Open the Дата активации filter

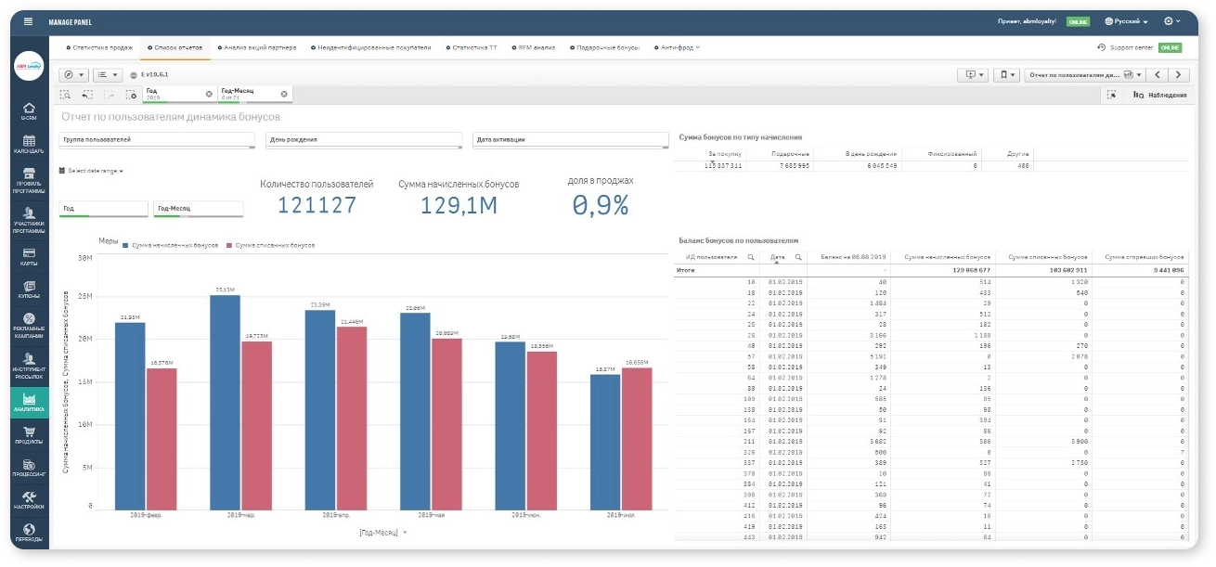coord(571,140)
